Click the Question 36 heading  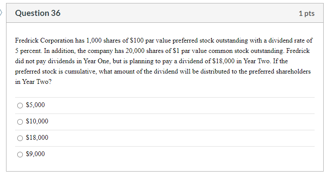tap(37, 13)
